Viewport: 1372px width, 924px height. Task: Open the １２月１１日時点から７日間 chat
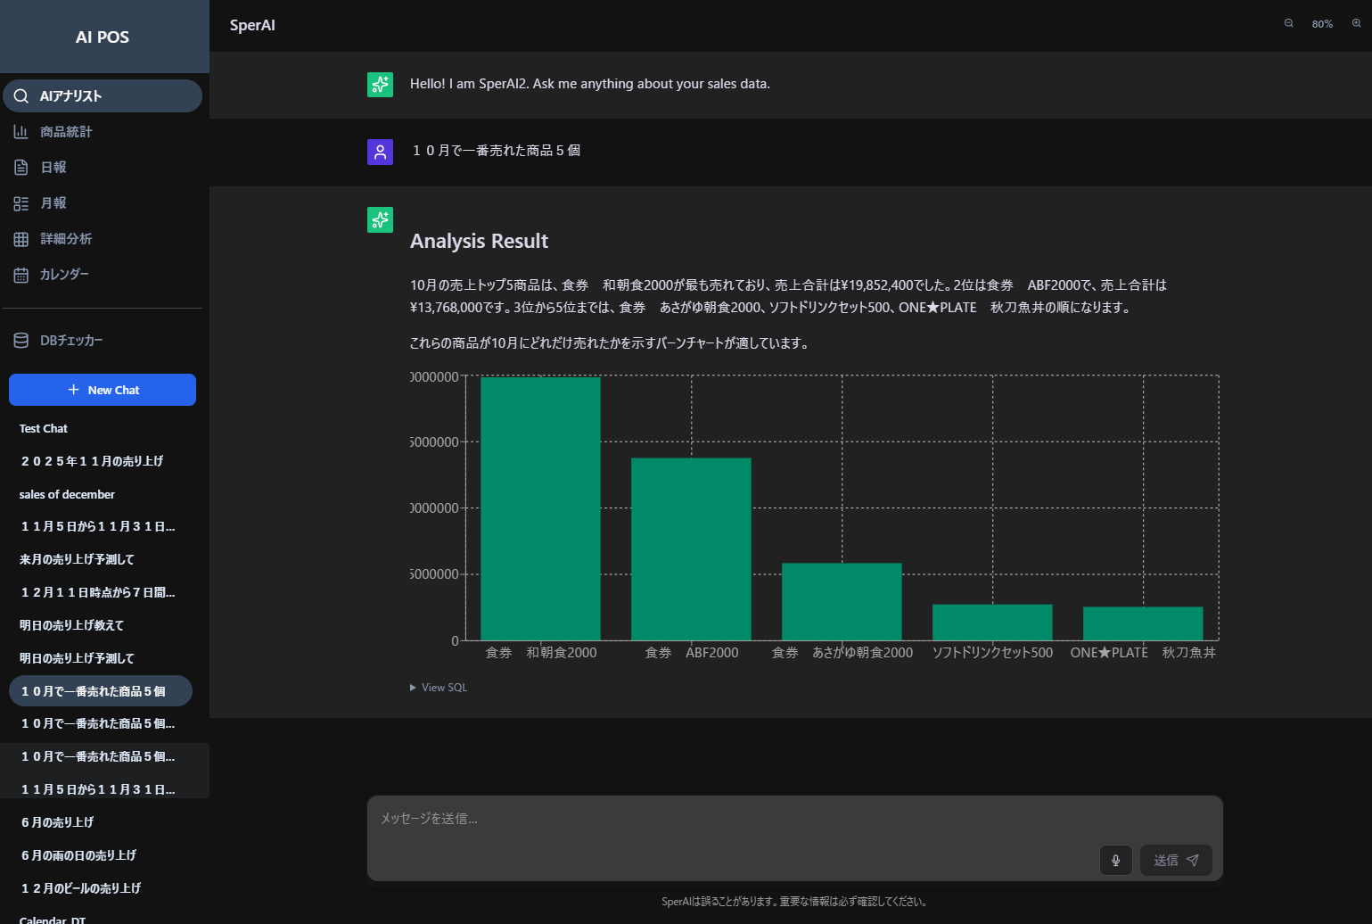pos(101,592)
